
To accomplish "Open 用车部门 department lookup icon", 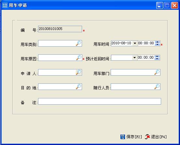I will pyautogui.click(x=157, y=72).
